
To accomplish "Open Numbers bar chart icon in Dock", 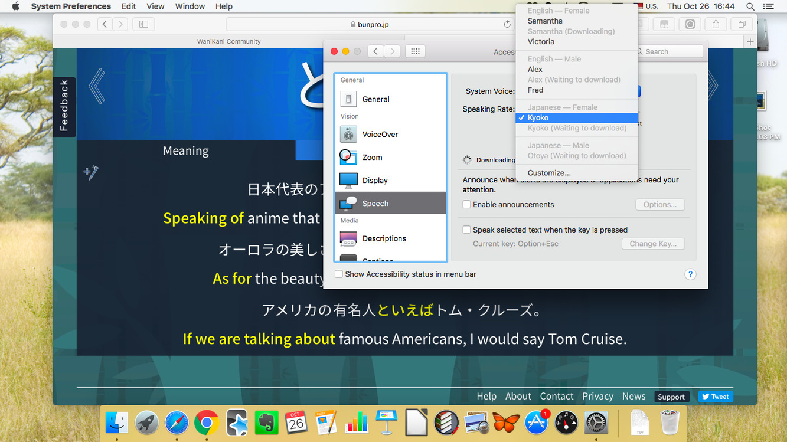I will click(x=357, y=423).
